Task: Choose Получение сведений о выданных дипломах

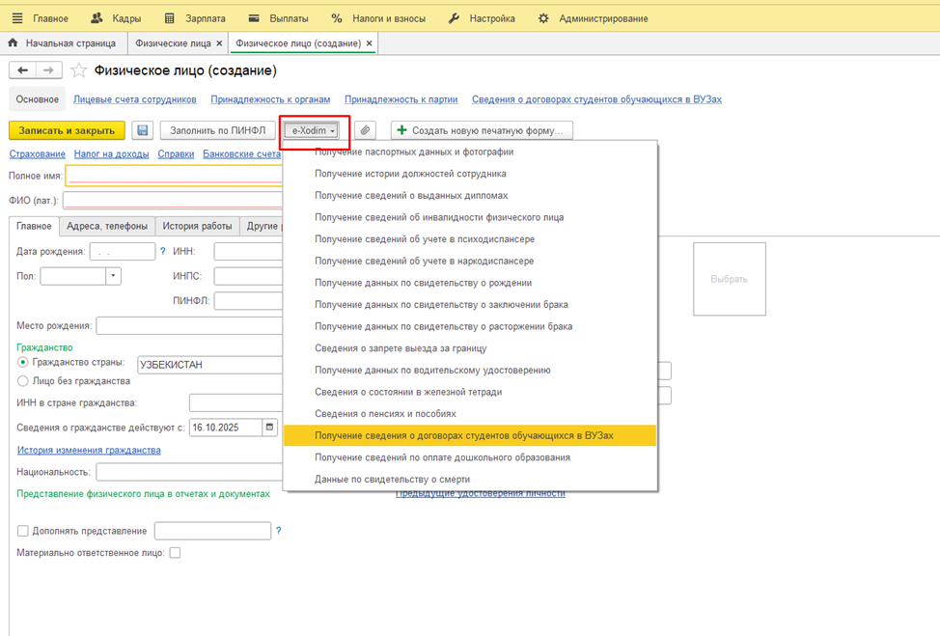Action: (410, 196)
